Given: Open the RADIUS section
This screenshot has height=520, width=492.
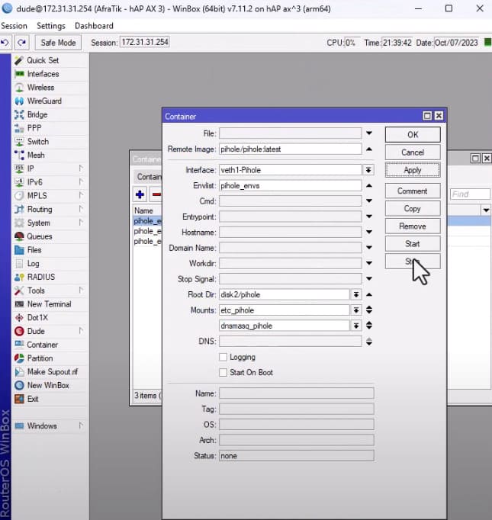Looking at the screenshot, I should click(40, 277).
